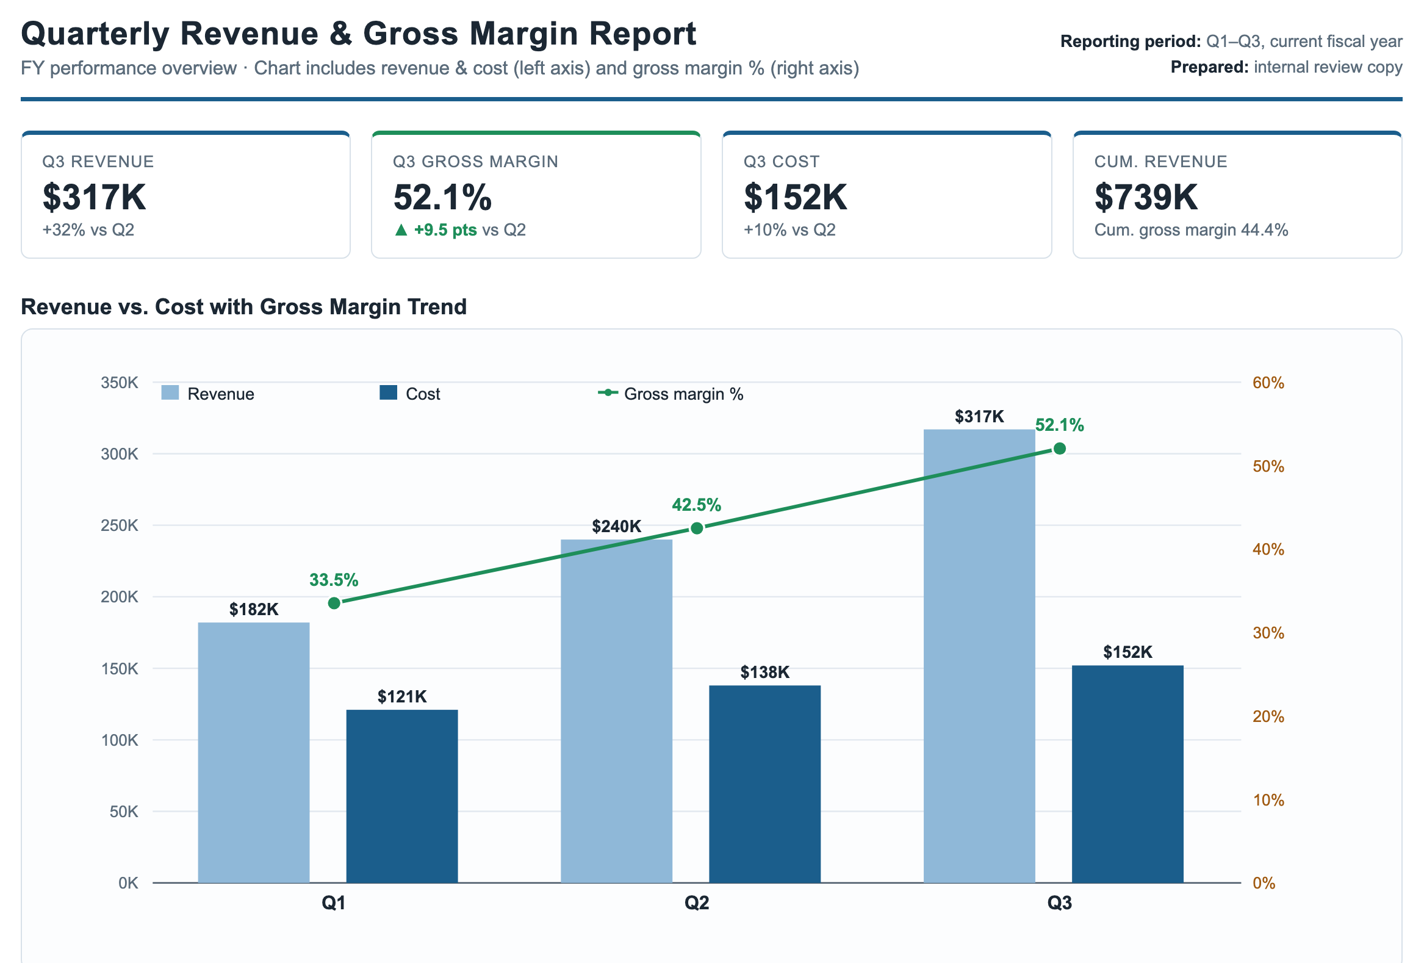Click the Q2 cost bar labeled $138K
Viewport: 1424px width, 963px height.
point(764,784)
